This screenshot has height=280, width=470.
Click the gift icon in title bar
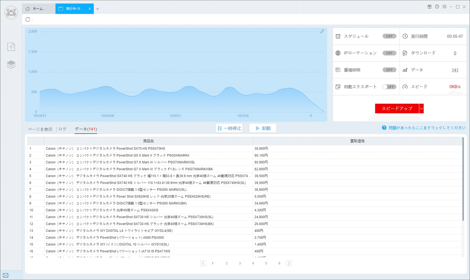pyautogui.click(x=429, y=7)
